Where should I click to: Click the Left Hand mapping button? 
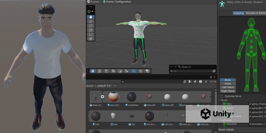point(228,87)
